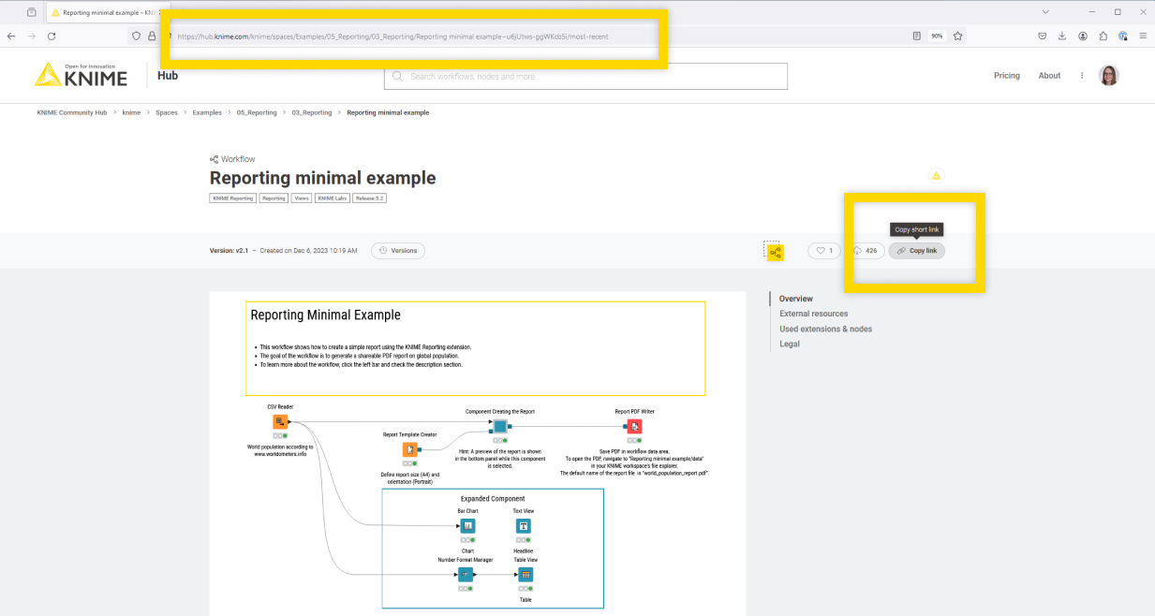Open the Pricing page link
This screenshot has height=616, width=1155.
(x=1006, y=76)
